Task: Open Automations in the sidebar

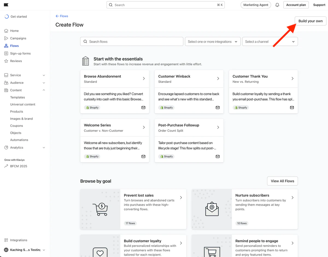Action: (x=19, y=140)
